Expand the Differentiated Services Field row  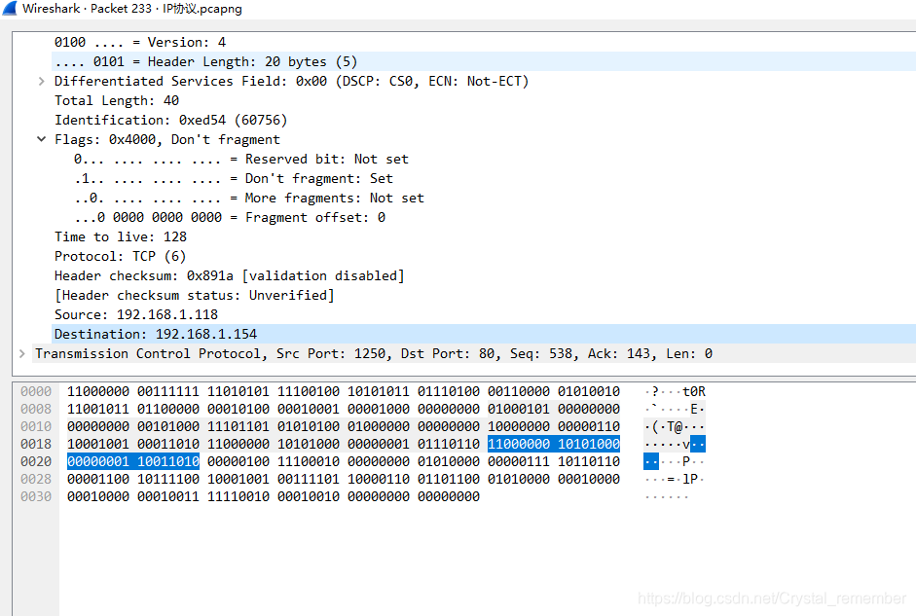coord(41,81)
